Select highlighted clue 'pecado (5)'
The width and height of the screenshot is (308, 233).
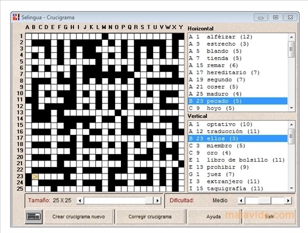pos(238,101)
